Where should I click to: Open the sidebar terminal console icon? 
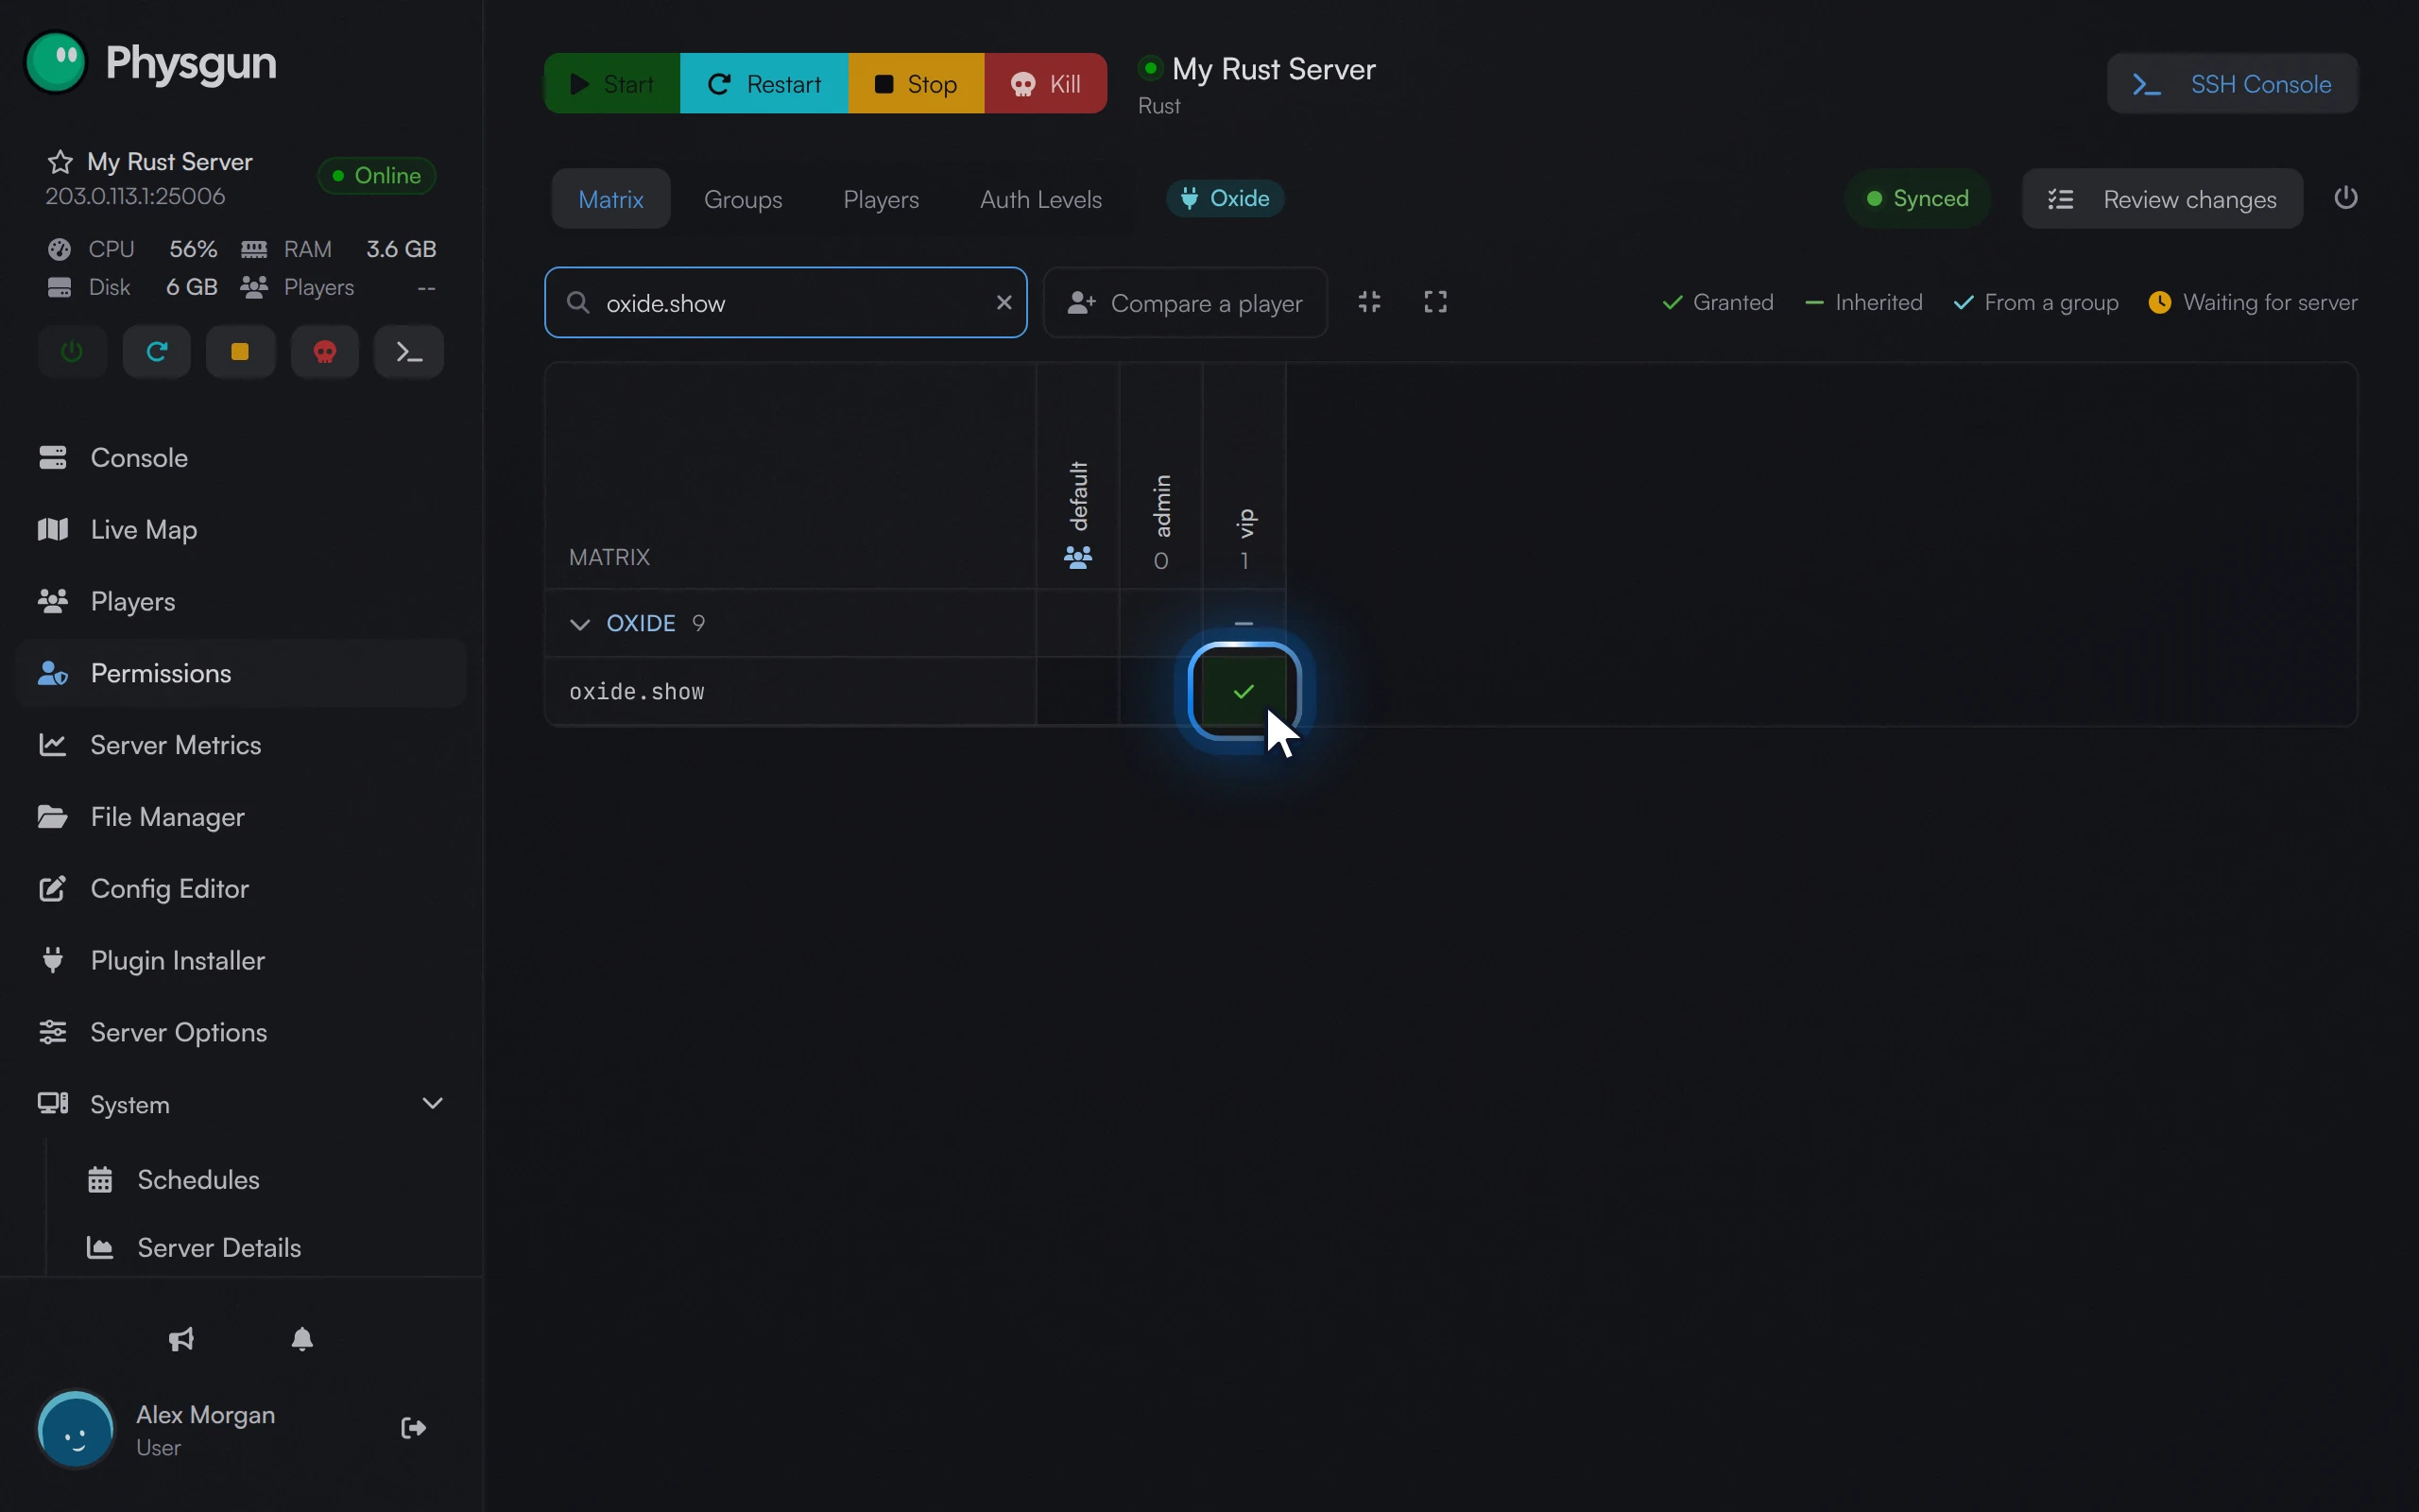tap(409, 352)
